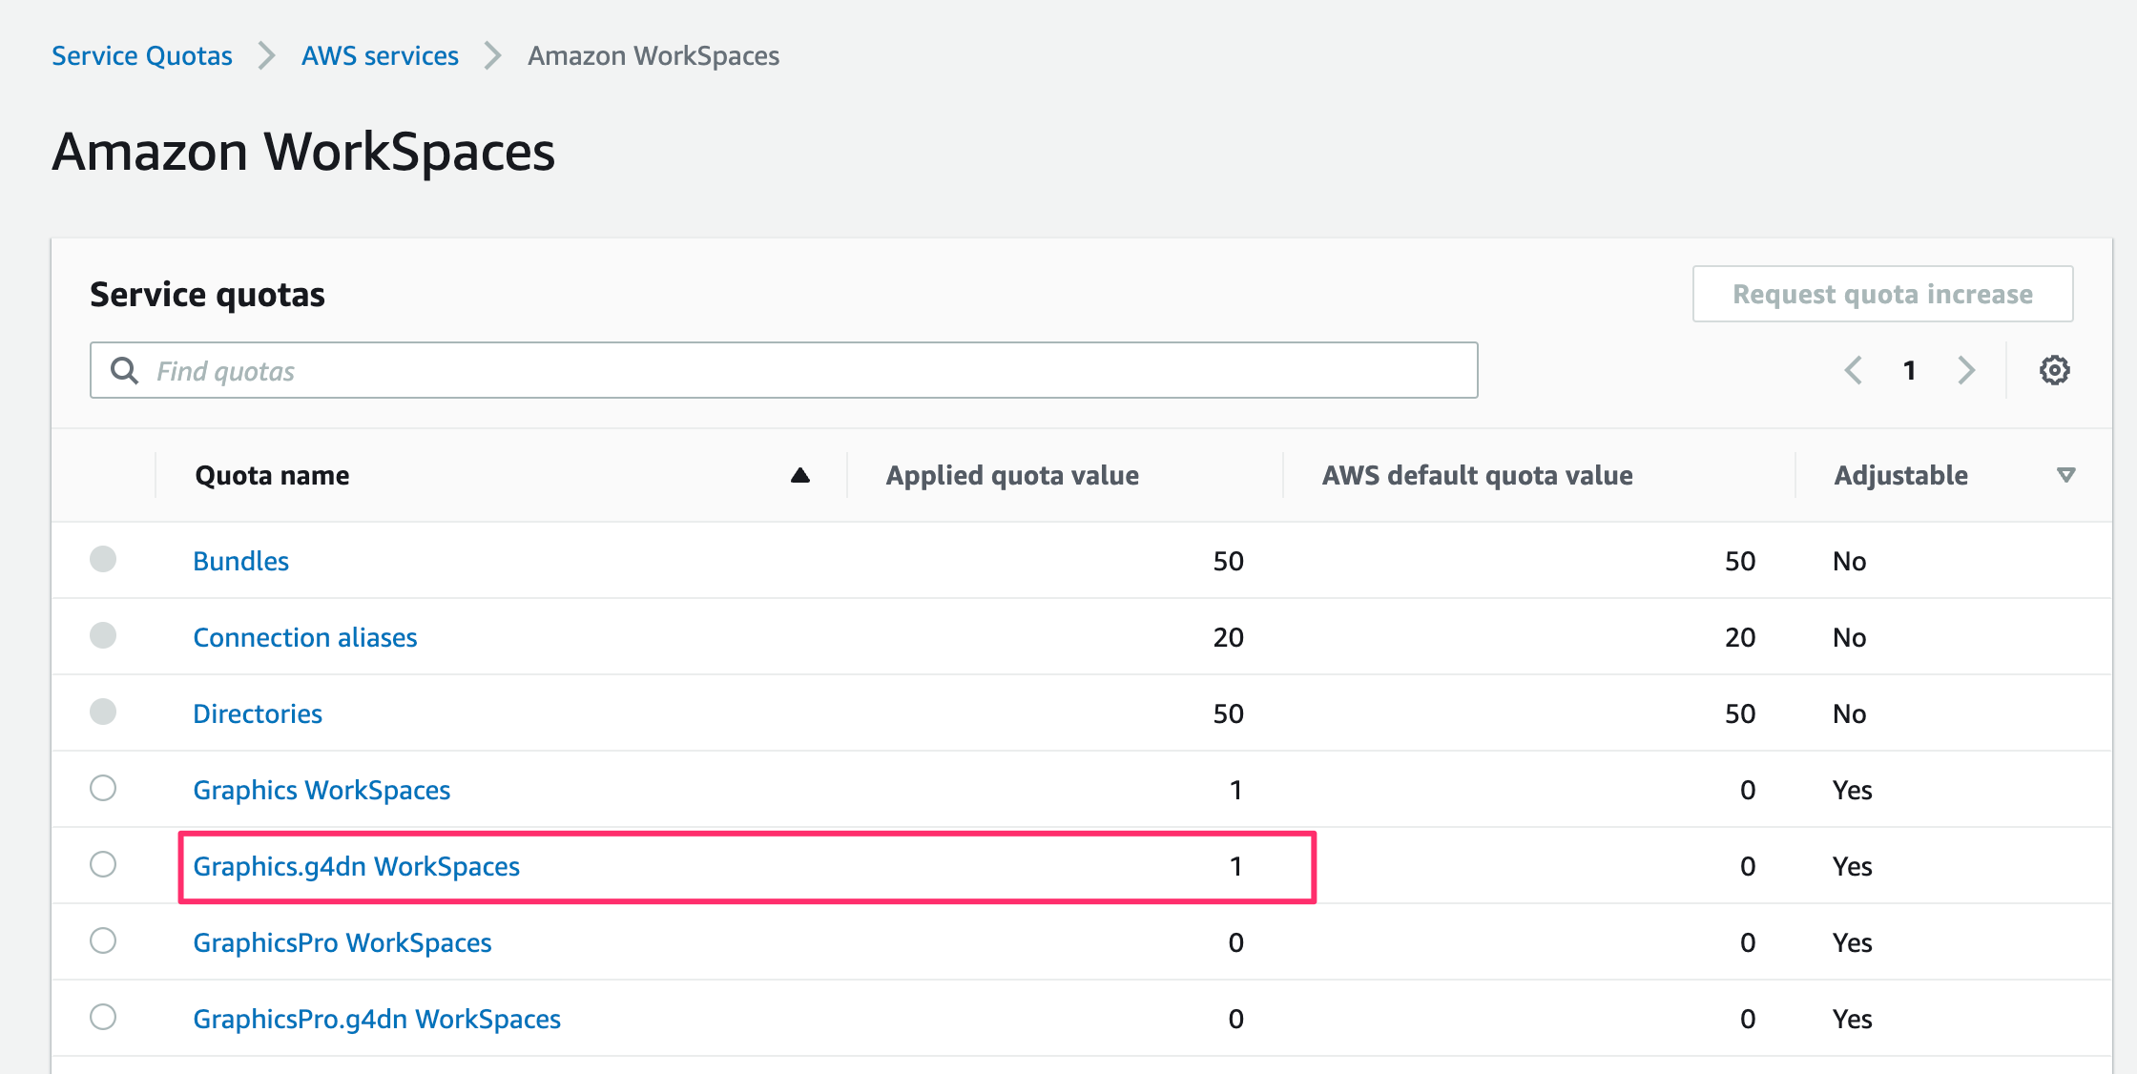Select the Graphics WorkSpaces radio button

point(103,788)
